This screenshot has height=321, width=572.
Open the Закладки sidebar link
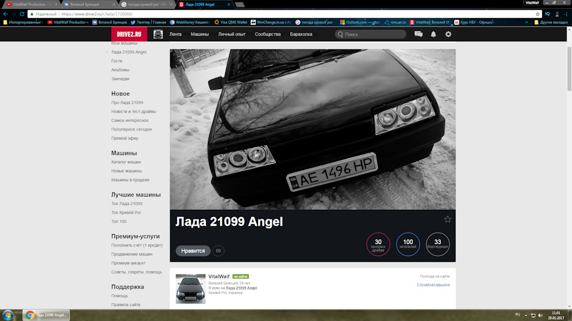click(x=120, y=79)
